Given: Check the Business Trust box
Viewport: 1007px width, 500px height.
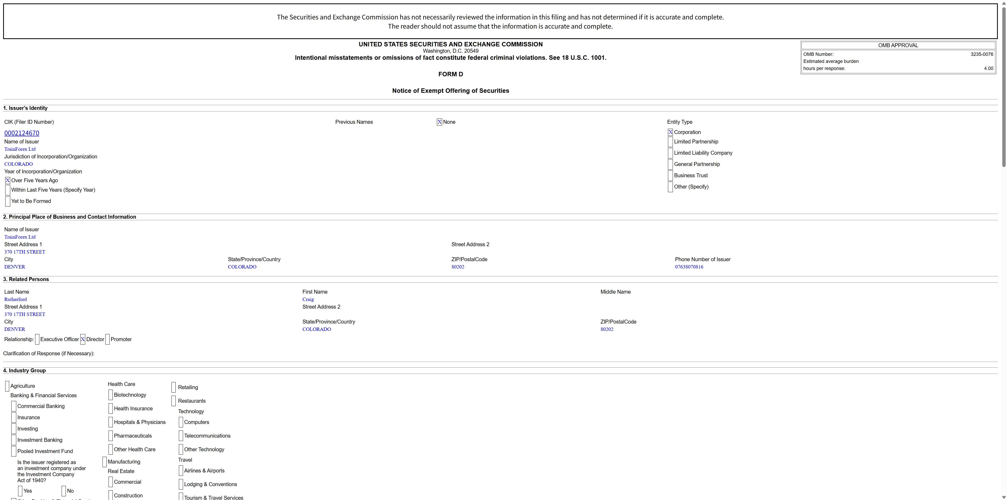Looking at the screenshot, I should coord(671,175).
